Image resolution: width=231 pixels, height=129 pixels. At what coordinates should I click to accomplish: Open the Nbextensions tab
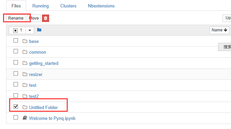[x=101, y=6]
